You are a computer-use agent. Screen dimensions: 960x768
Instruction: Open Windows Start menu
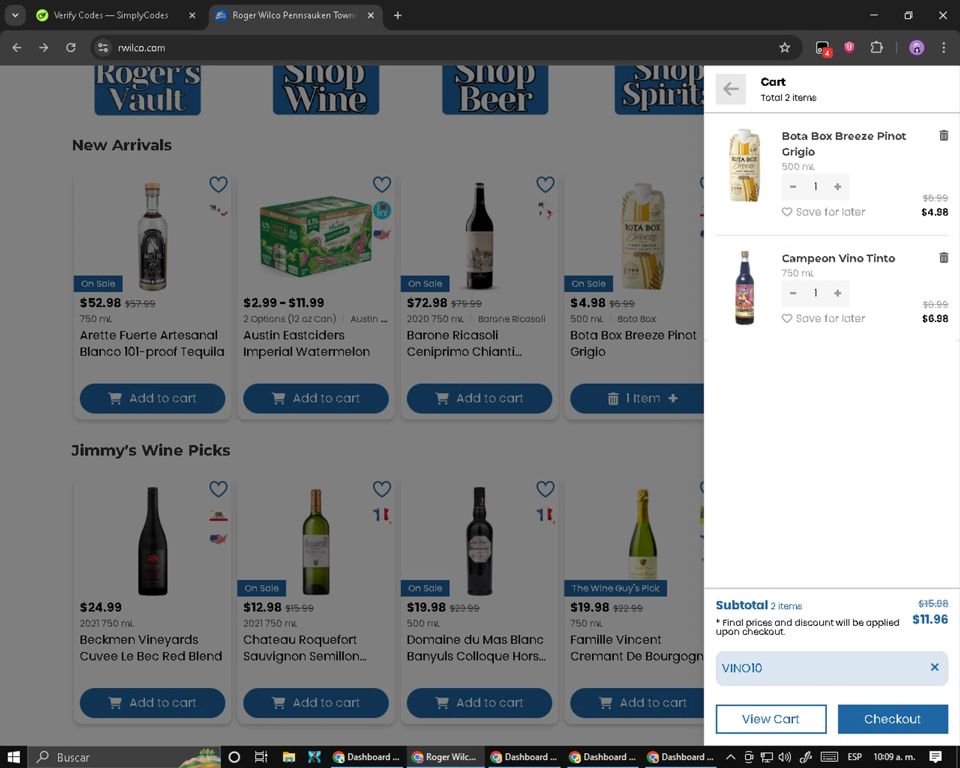13,757
